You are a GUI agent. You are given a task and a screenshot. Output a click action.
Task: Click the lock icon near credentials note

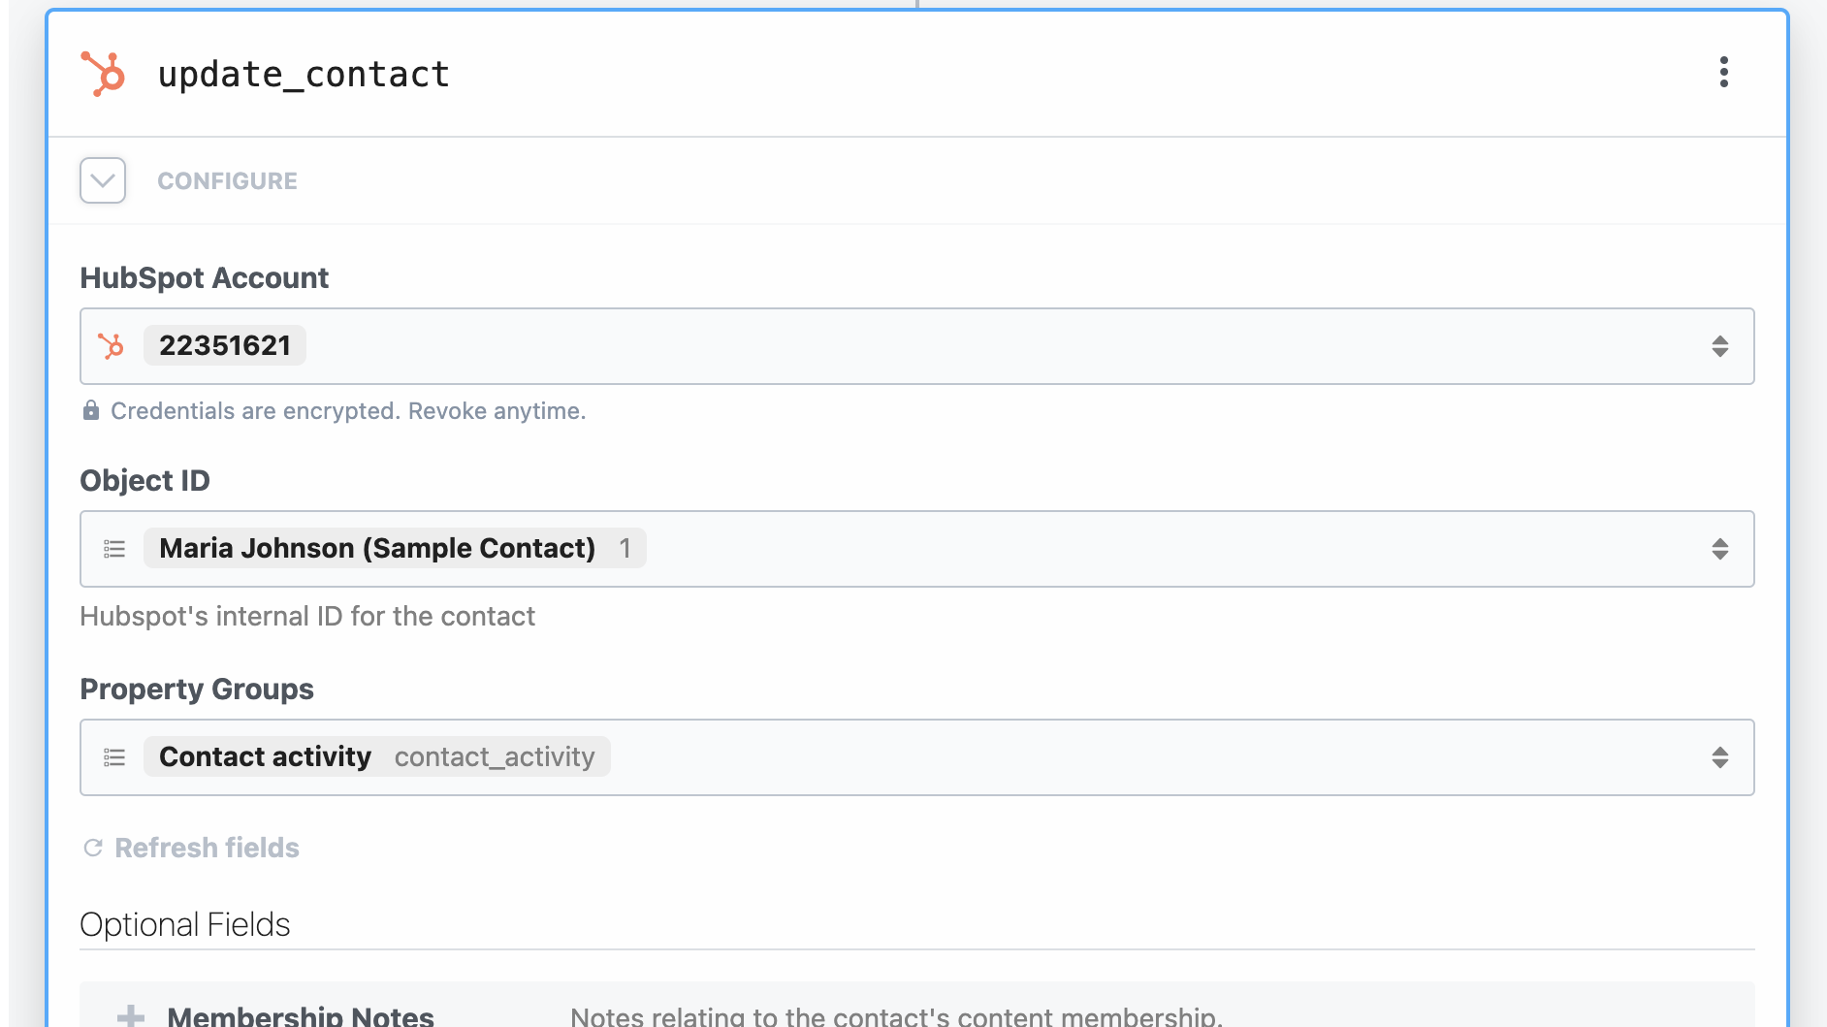pos(91,410)
